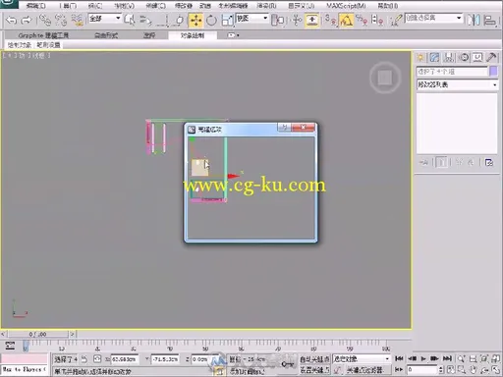Click the object name input field
503x377 pixels.
(452, 72)
